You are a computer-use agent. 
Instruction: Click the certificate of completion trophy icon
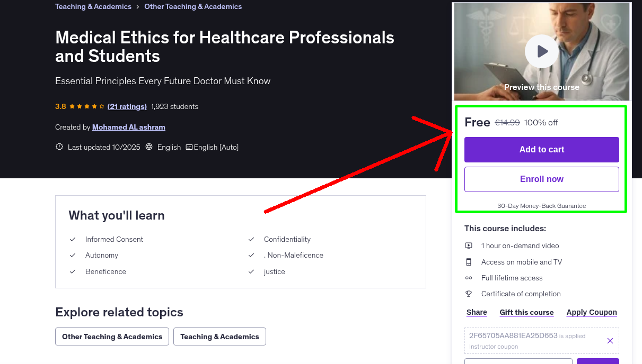coord(469,294)
